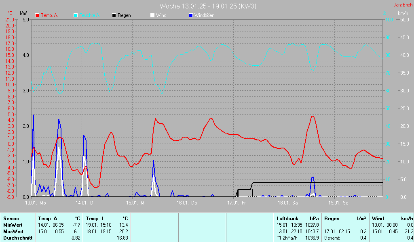Image resolution: width=414 pixels, height=242 pixels.
Task: Click the 'Regen' legend label above the chart
Action: pos(124,15)
